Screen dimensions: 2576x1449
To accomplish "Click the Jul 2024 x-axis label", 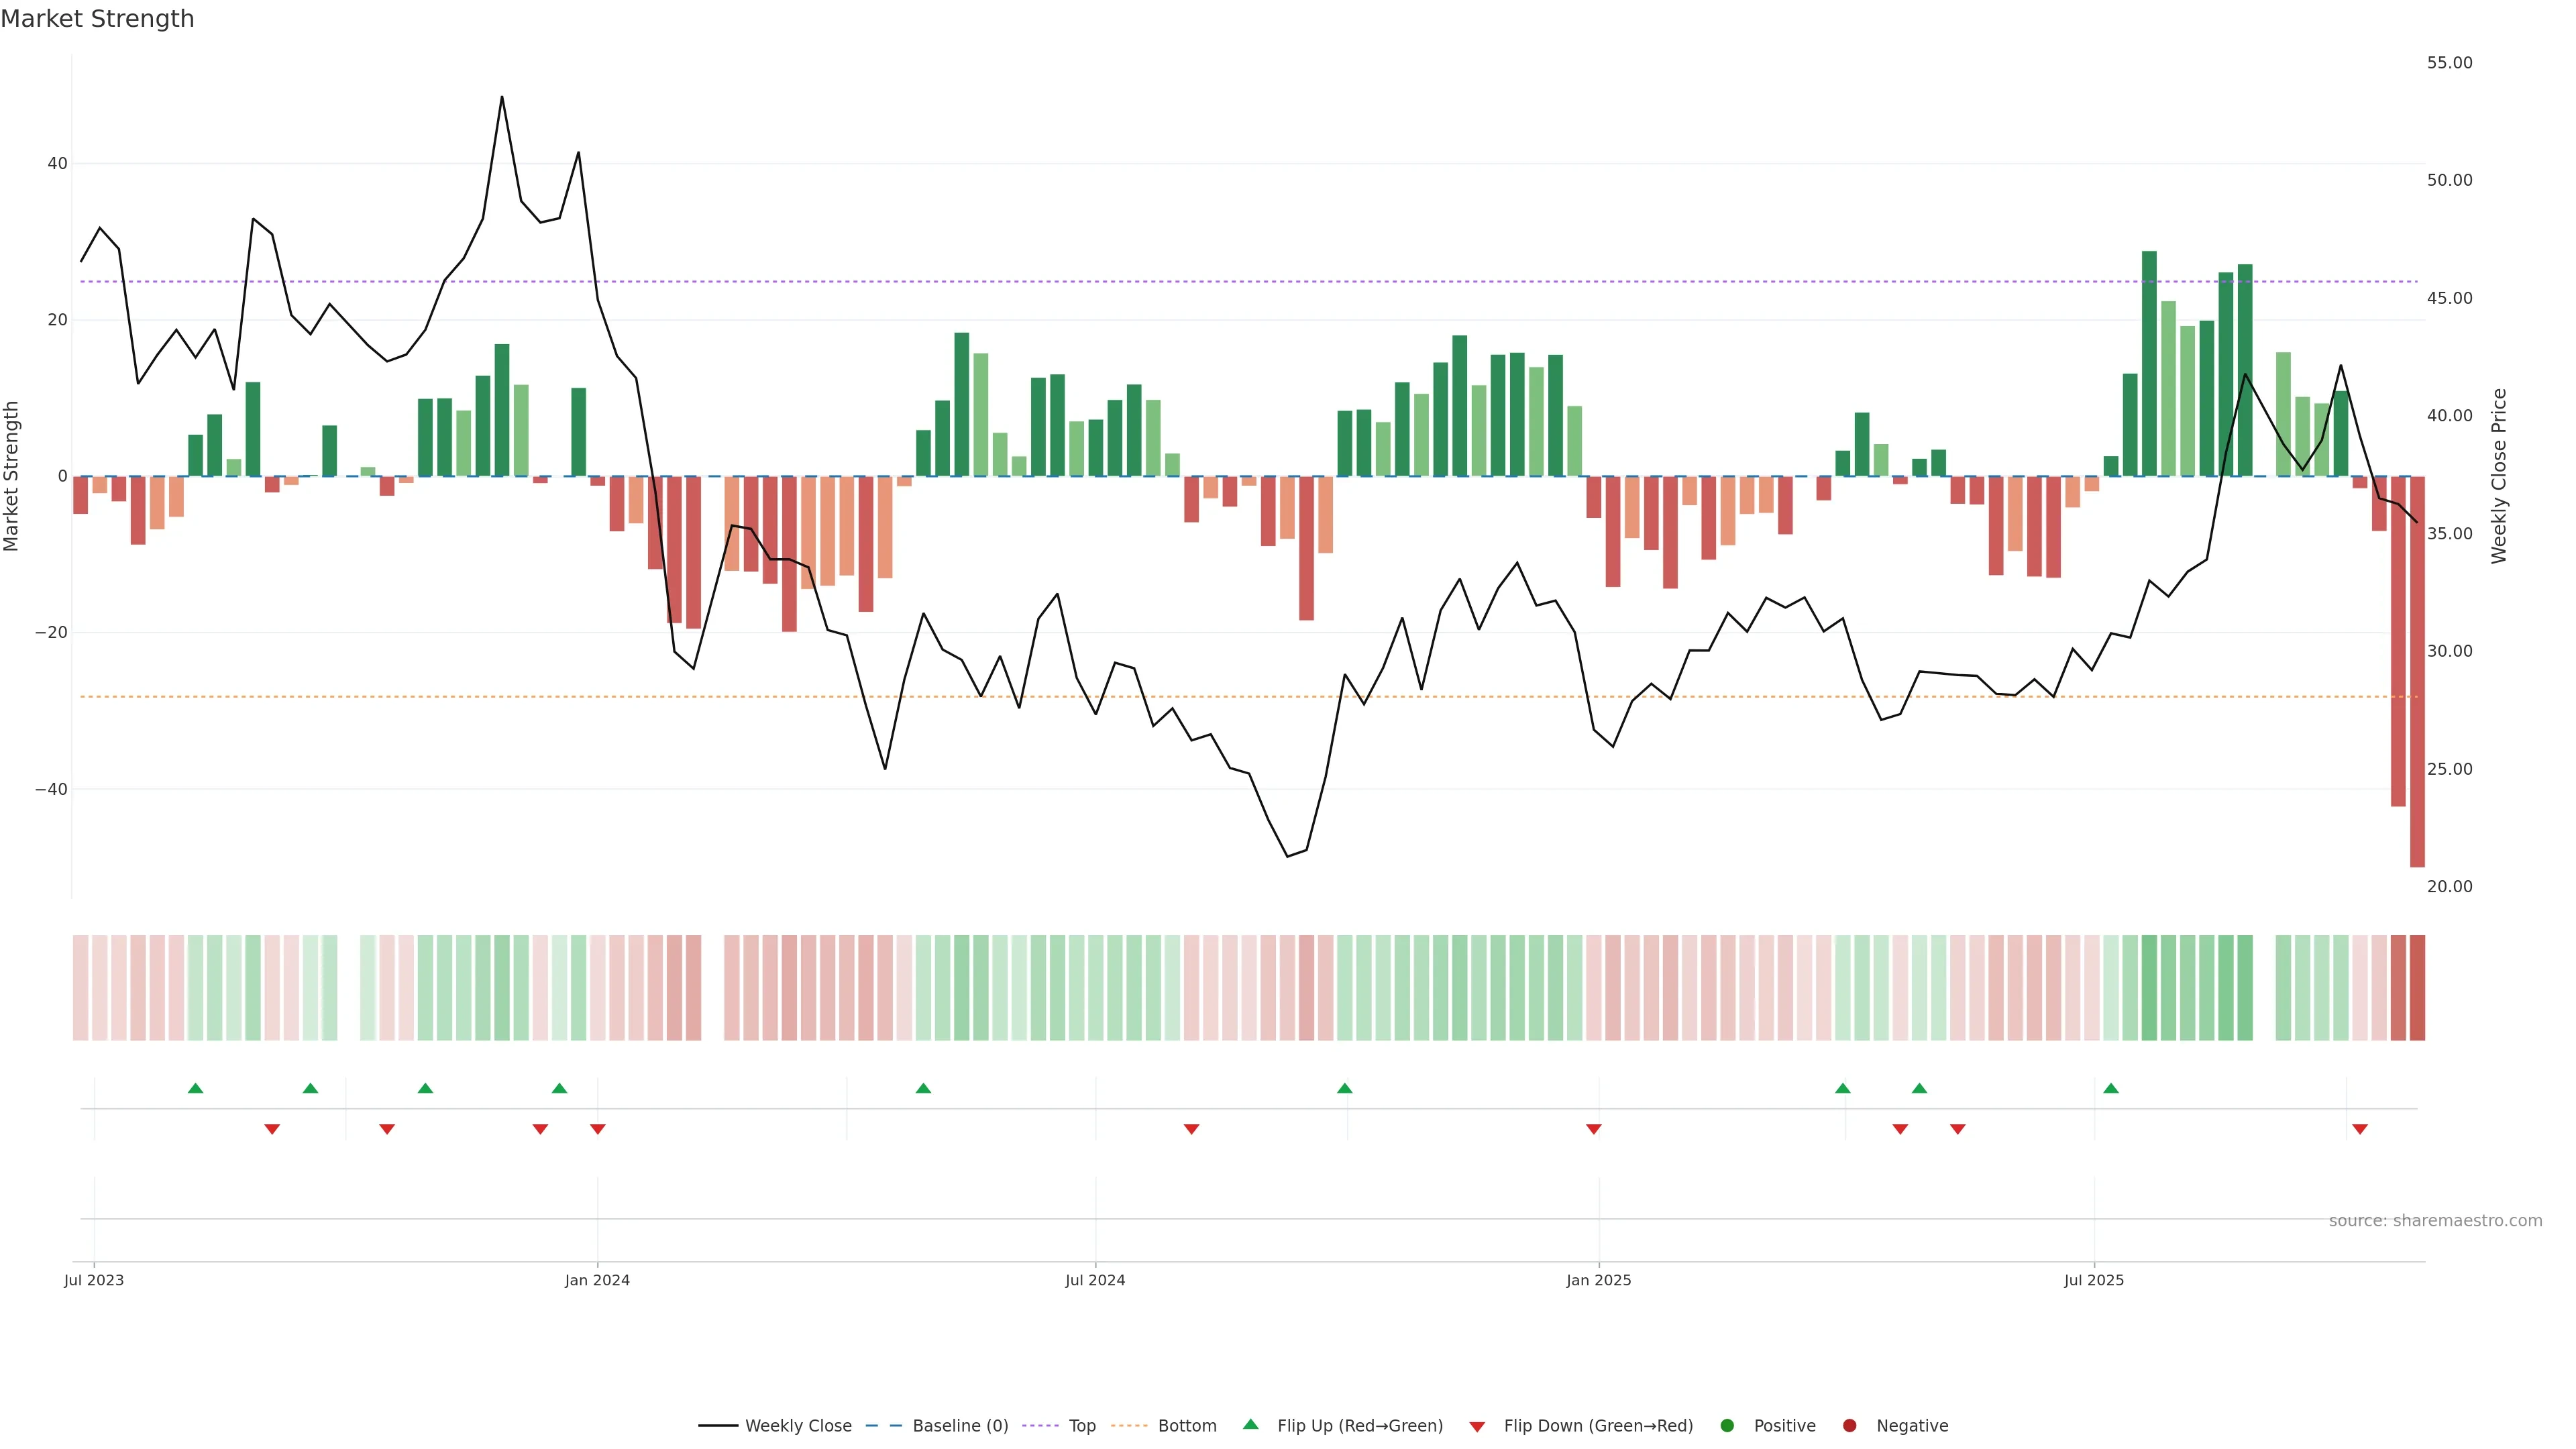I will tap(1095, 1280).
